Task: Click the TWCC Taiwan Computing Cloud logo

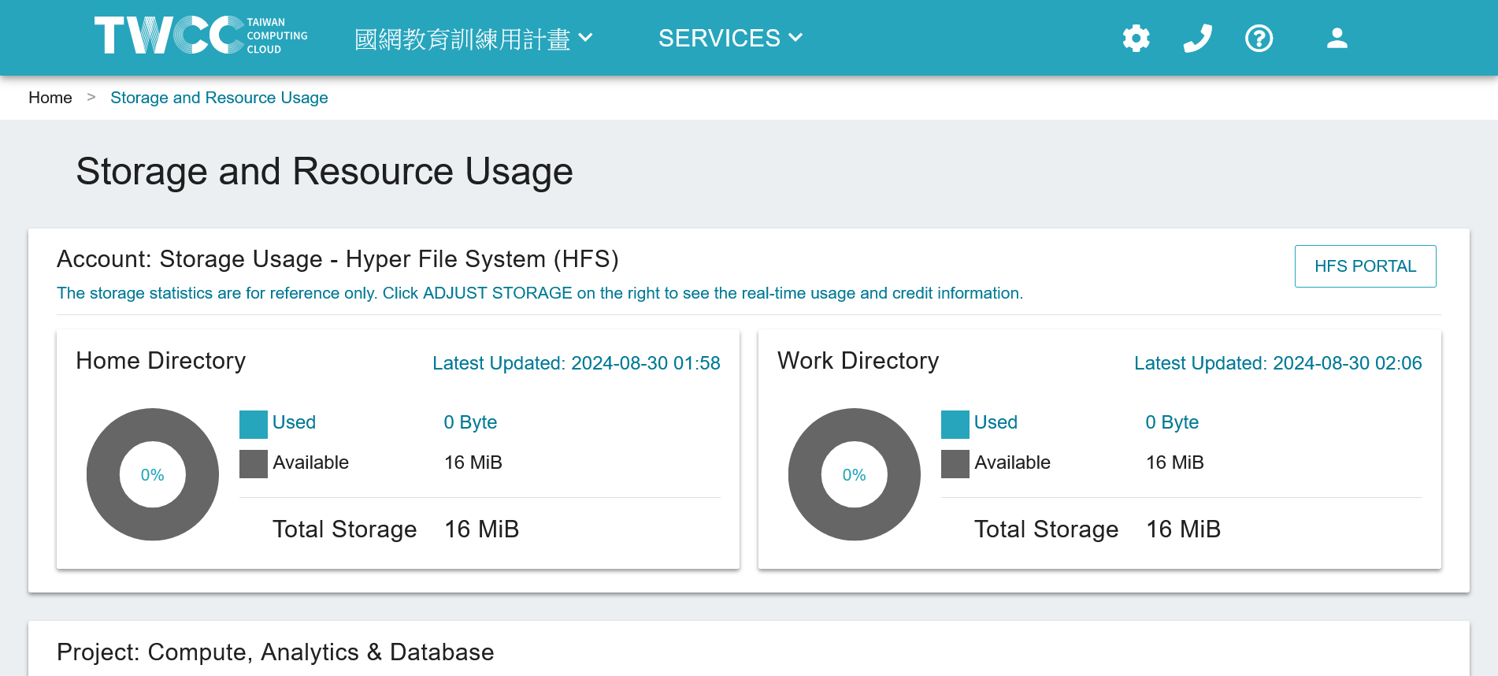Action: coord(201,35)
